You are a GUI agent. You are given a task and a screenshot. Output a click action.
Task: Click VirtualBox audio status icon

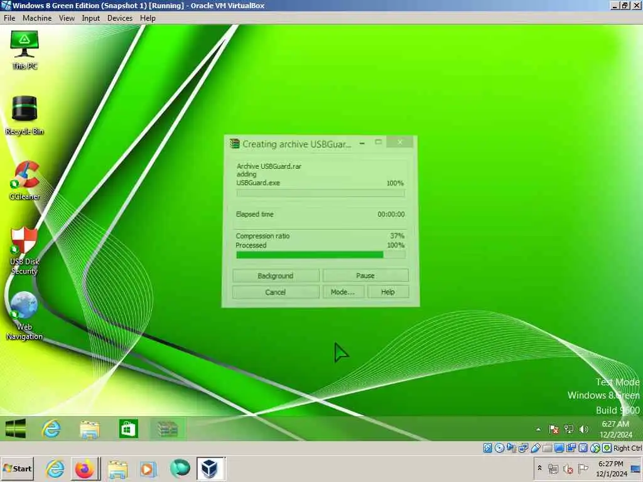[511, 448]
